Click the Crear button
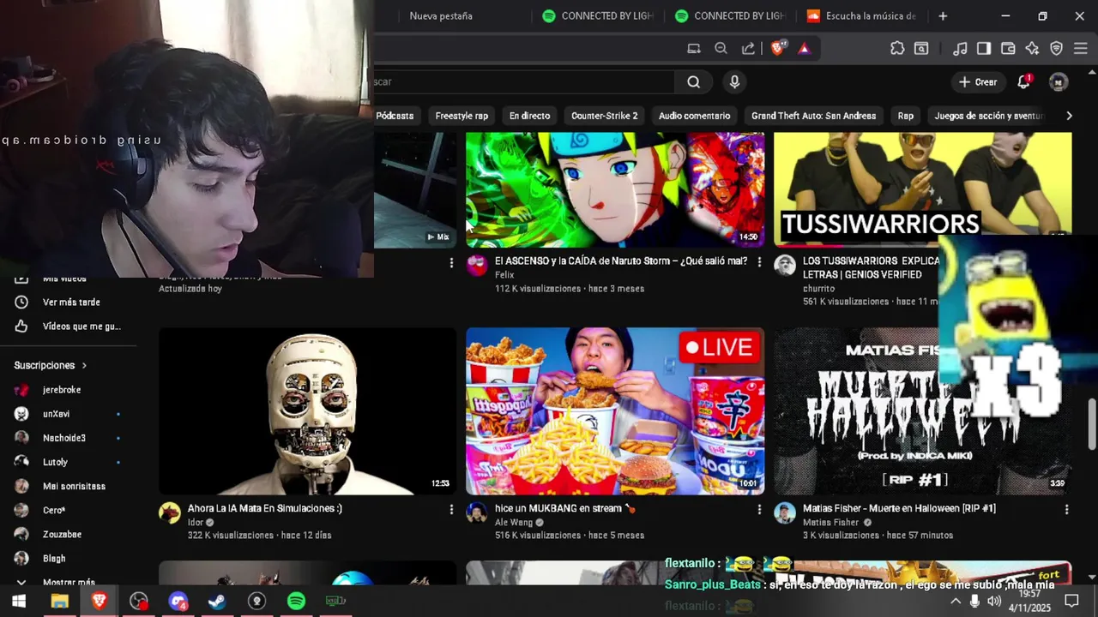The image size is (1098, 617). [x=978, y=82]
